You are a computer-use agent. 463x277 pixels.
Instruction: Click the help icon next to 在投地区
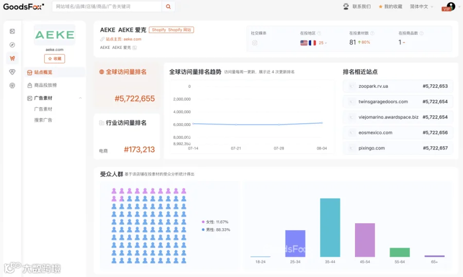tap(319, 33)
